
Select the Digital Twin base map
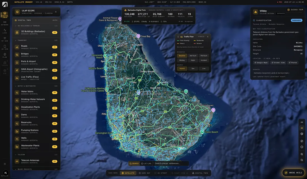click(200, 173)
